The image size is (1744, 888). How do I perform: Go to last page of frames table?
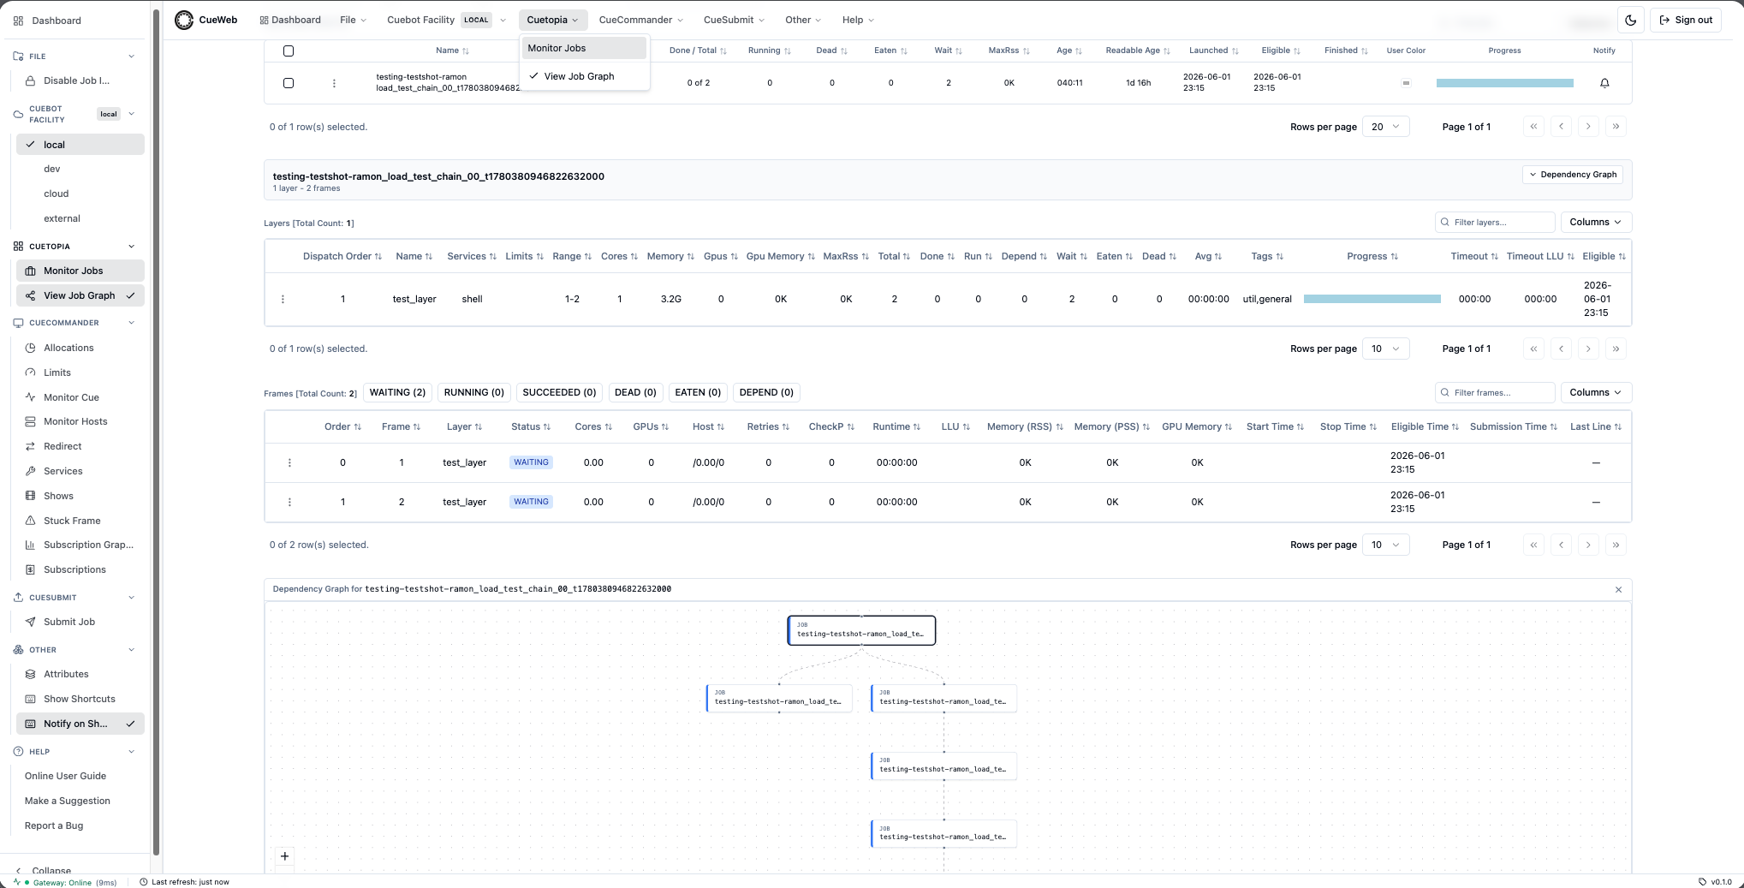(1616, 545)
